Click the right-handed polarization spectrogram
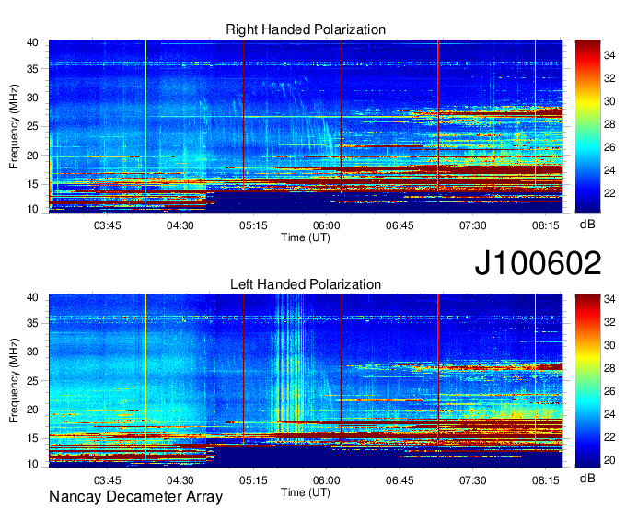The height and width of the screenshot is (508, 626). point(306,126)
